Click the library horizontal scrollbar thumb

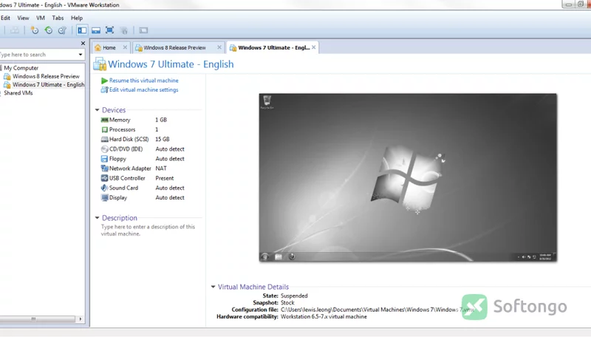38,319
